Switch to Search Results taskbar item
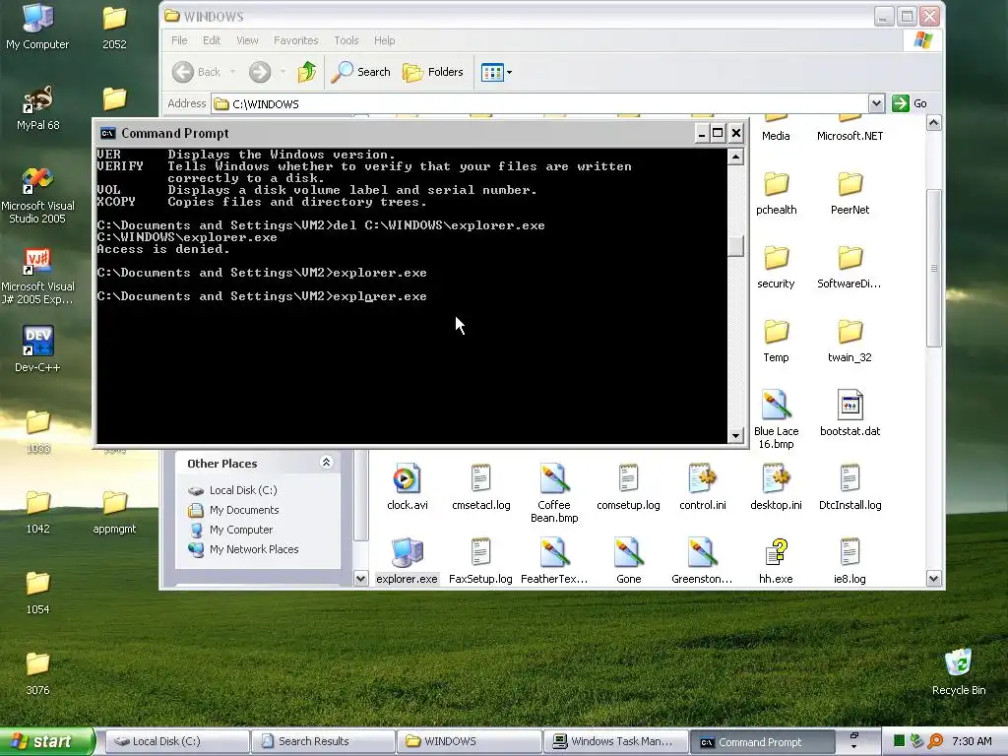The width and height of the screenshot is (1008, 756). (323, 741)
